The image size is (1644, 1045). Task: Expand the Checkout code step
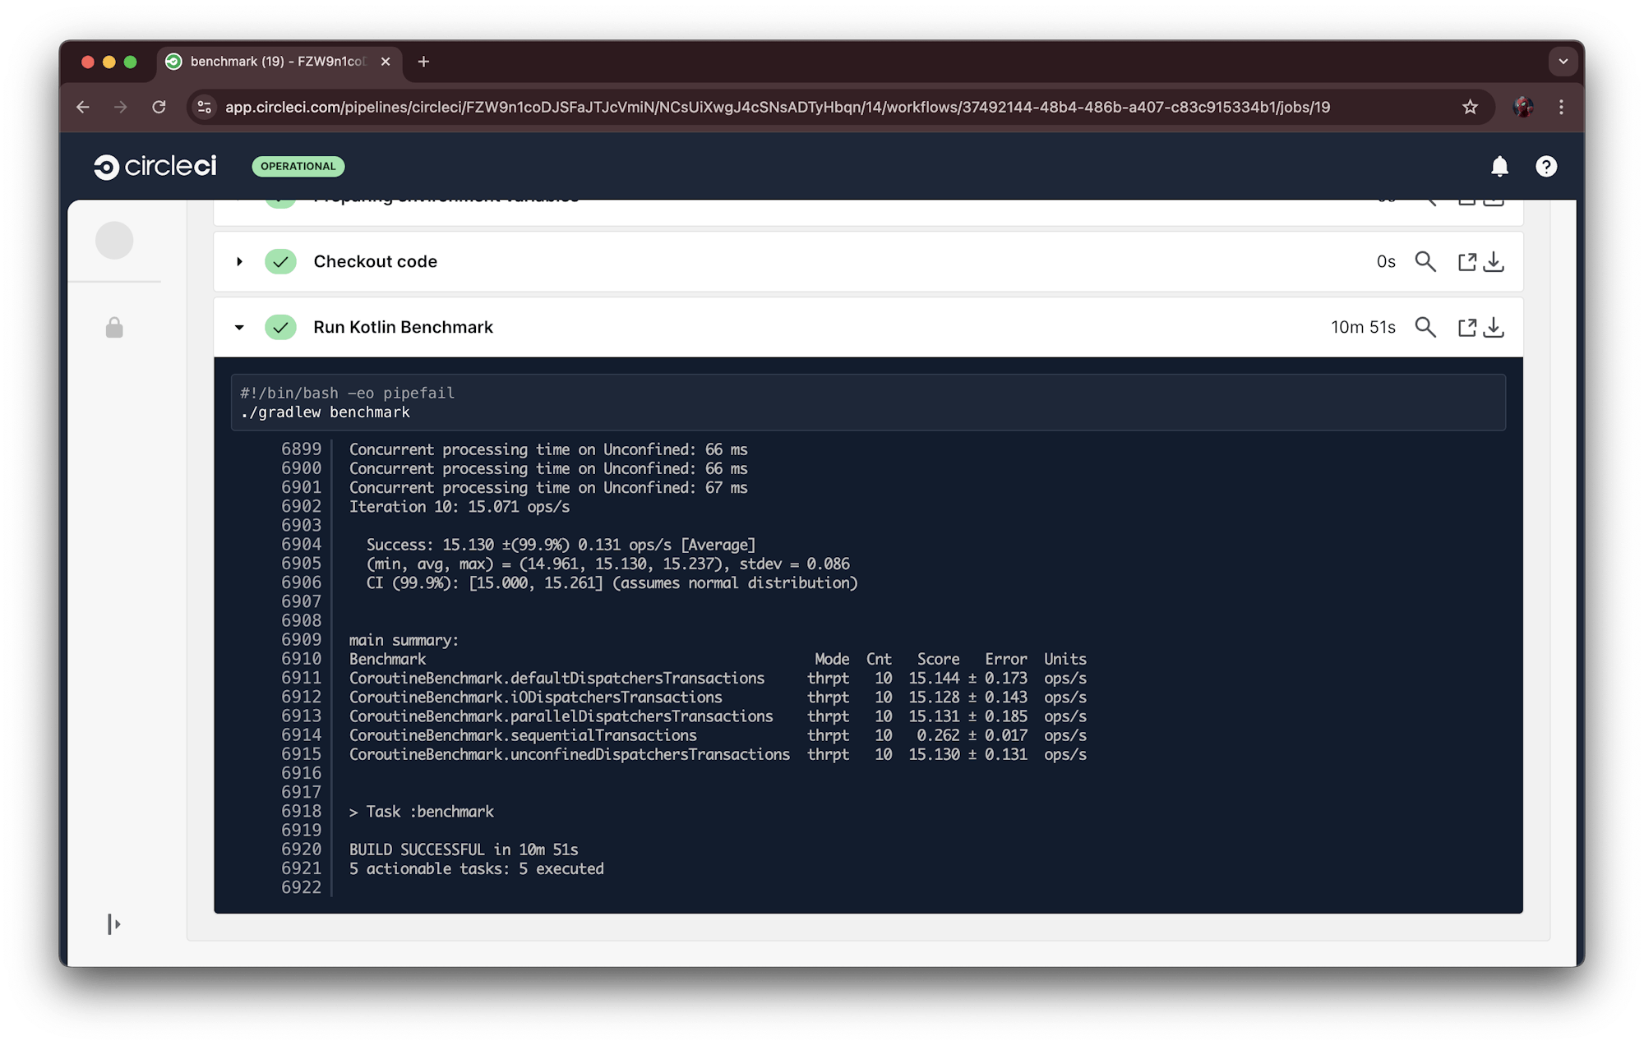(239, 261)
